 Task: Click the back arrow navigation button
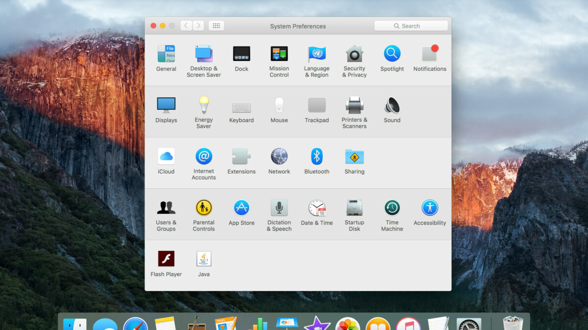[x=186, y=26]
